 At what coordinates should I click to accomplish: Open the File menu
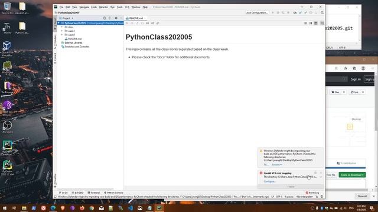click(61, 7)
